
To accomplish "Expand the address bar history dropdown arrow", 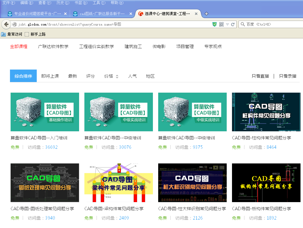I will pos(227,24).
